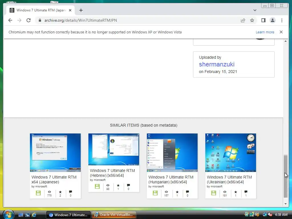Open the Windows Start orb

point(9,214)
